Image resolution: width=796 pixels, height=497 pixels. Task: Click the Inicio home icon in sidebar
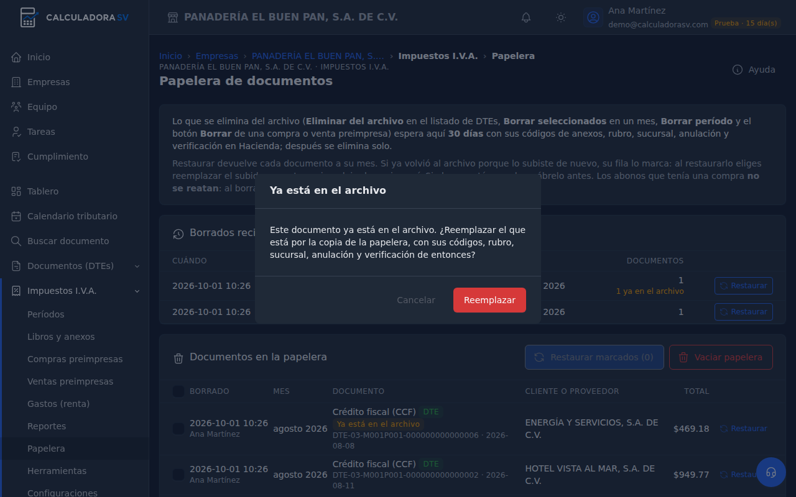[16, 57]
